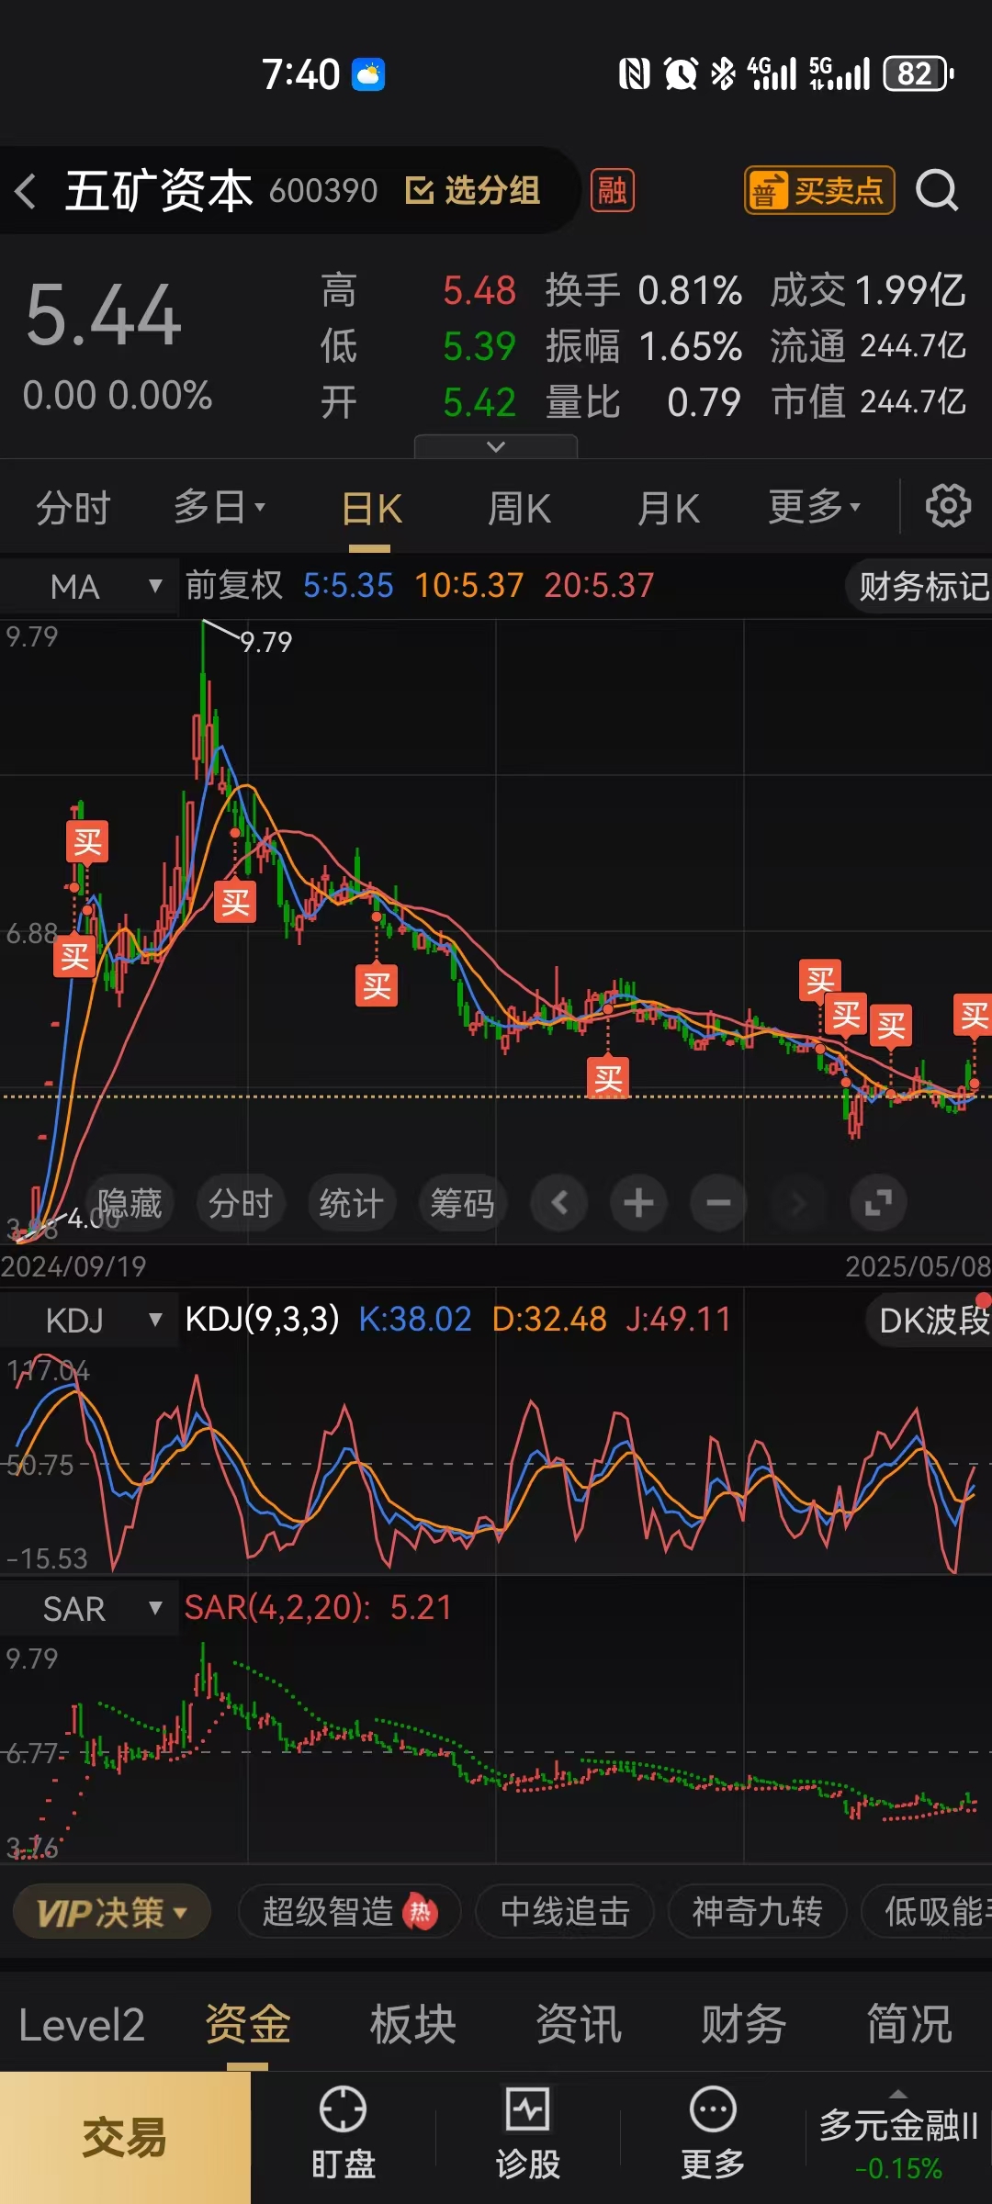Tap the weather icon in status bar
992x2204 pixels.
[x=368, y=74]
